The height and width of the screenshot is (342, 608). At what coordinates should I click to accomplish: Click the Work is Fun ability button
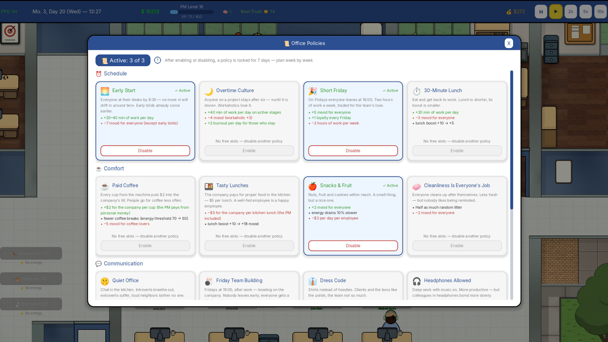[31, 253]
